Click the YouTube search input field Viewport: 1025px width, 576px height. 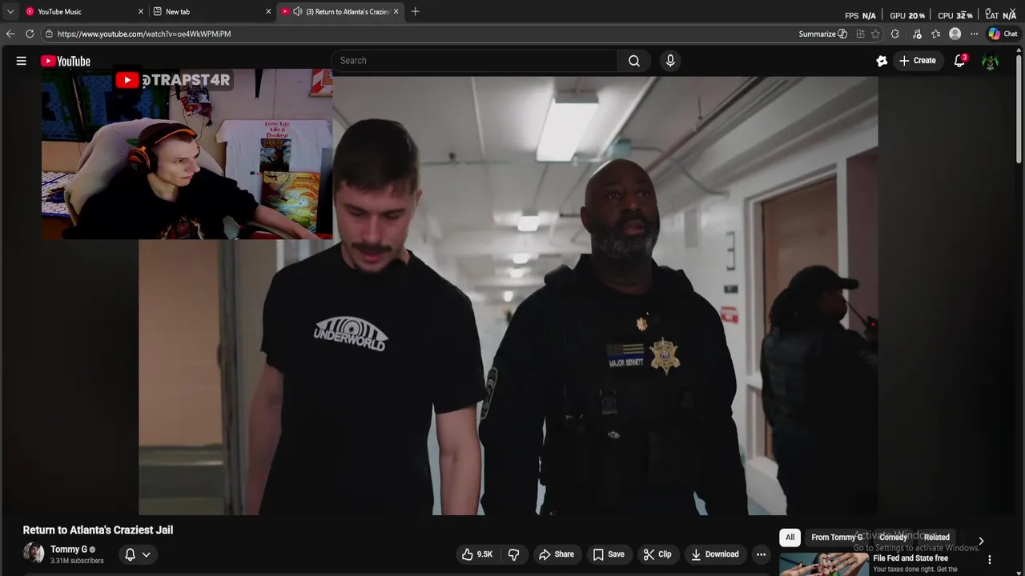[x=474, y=61]
